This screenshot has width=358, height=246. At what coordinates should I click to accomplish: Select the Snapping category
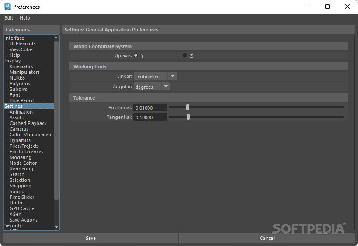pyautogui.click(x=20, y=186)
